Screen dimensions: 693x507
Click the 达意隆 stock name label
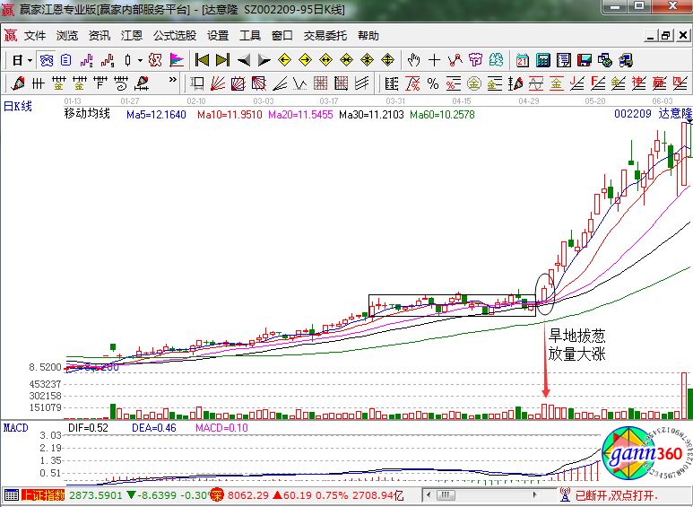tap(675, 115)
